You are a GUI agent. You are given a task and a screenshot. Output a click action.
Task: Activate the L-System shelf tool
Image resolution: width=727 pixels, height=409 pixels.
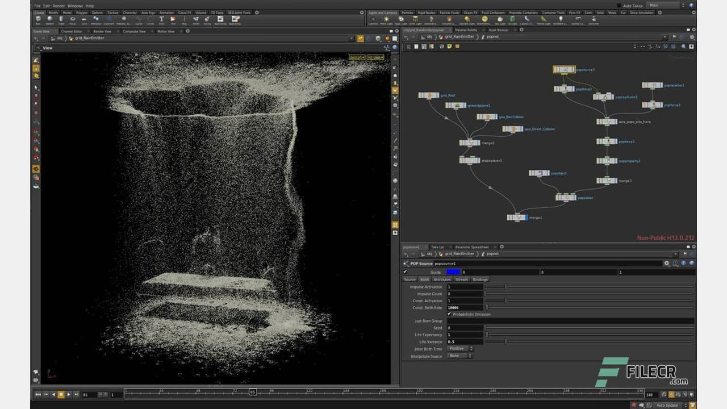[109, 19]
